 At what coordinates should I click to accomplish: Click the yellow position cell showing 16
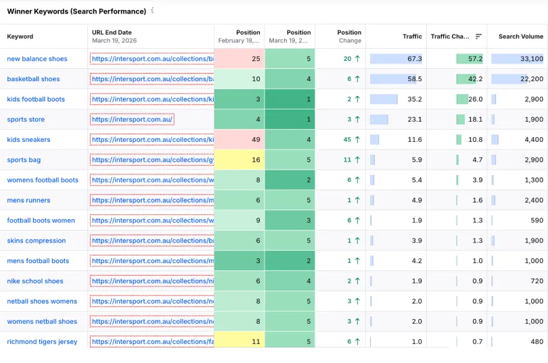[x=239, y=160]
